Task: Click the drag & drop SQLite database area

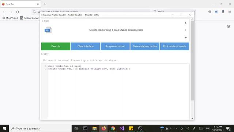Action: click(x=116, y=30)
